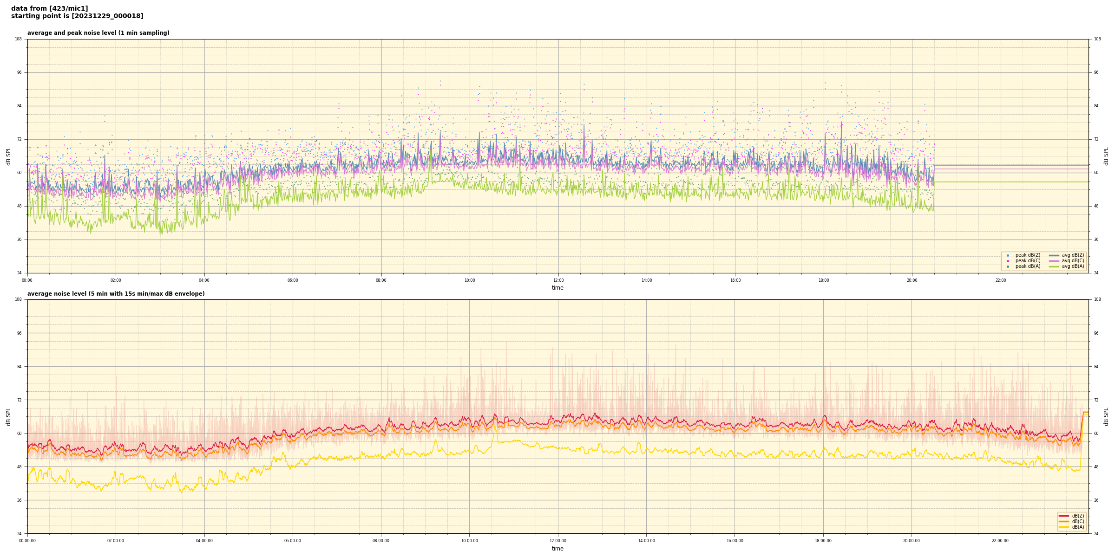Click the red dB(Z) line in the bottom legend

1064,516
